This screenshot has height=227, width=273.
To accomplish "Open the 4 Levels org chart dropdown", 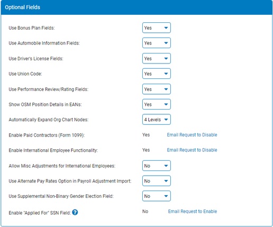I will 157,120.
